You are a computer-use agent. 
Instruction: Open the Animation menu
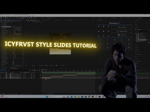(20, 16)
